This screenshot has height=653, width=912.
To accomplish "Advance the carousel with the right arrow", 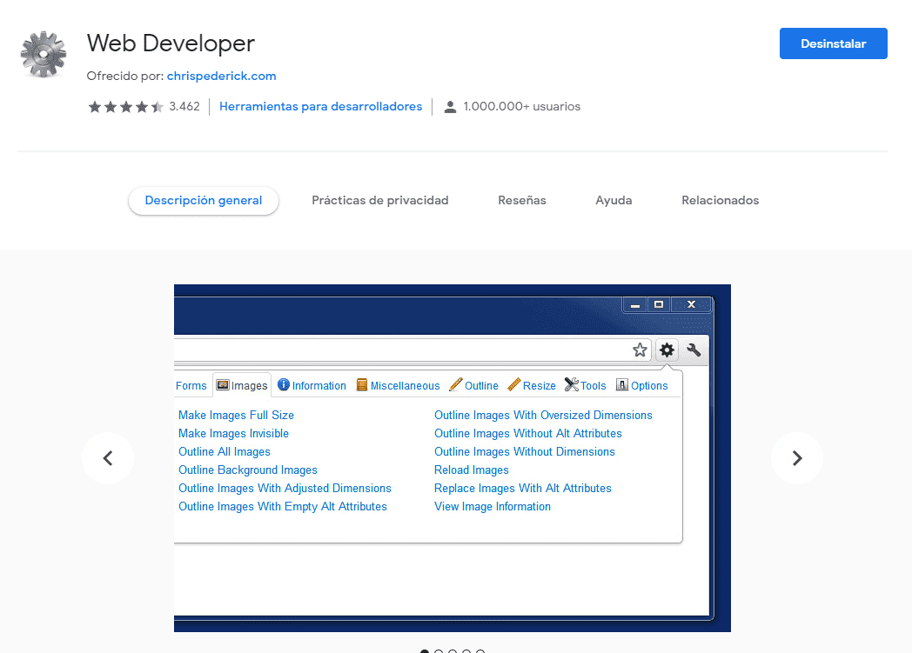I will [796, 458].
